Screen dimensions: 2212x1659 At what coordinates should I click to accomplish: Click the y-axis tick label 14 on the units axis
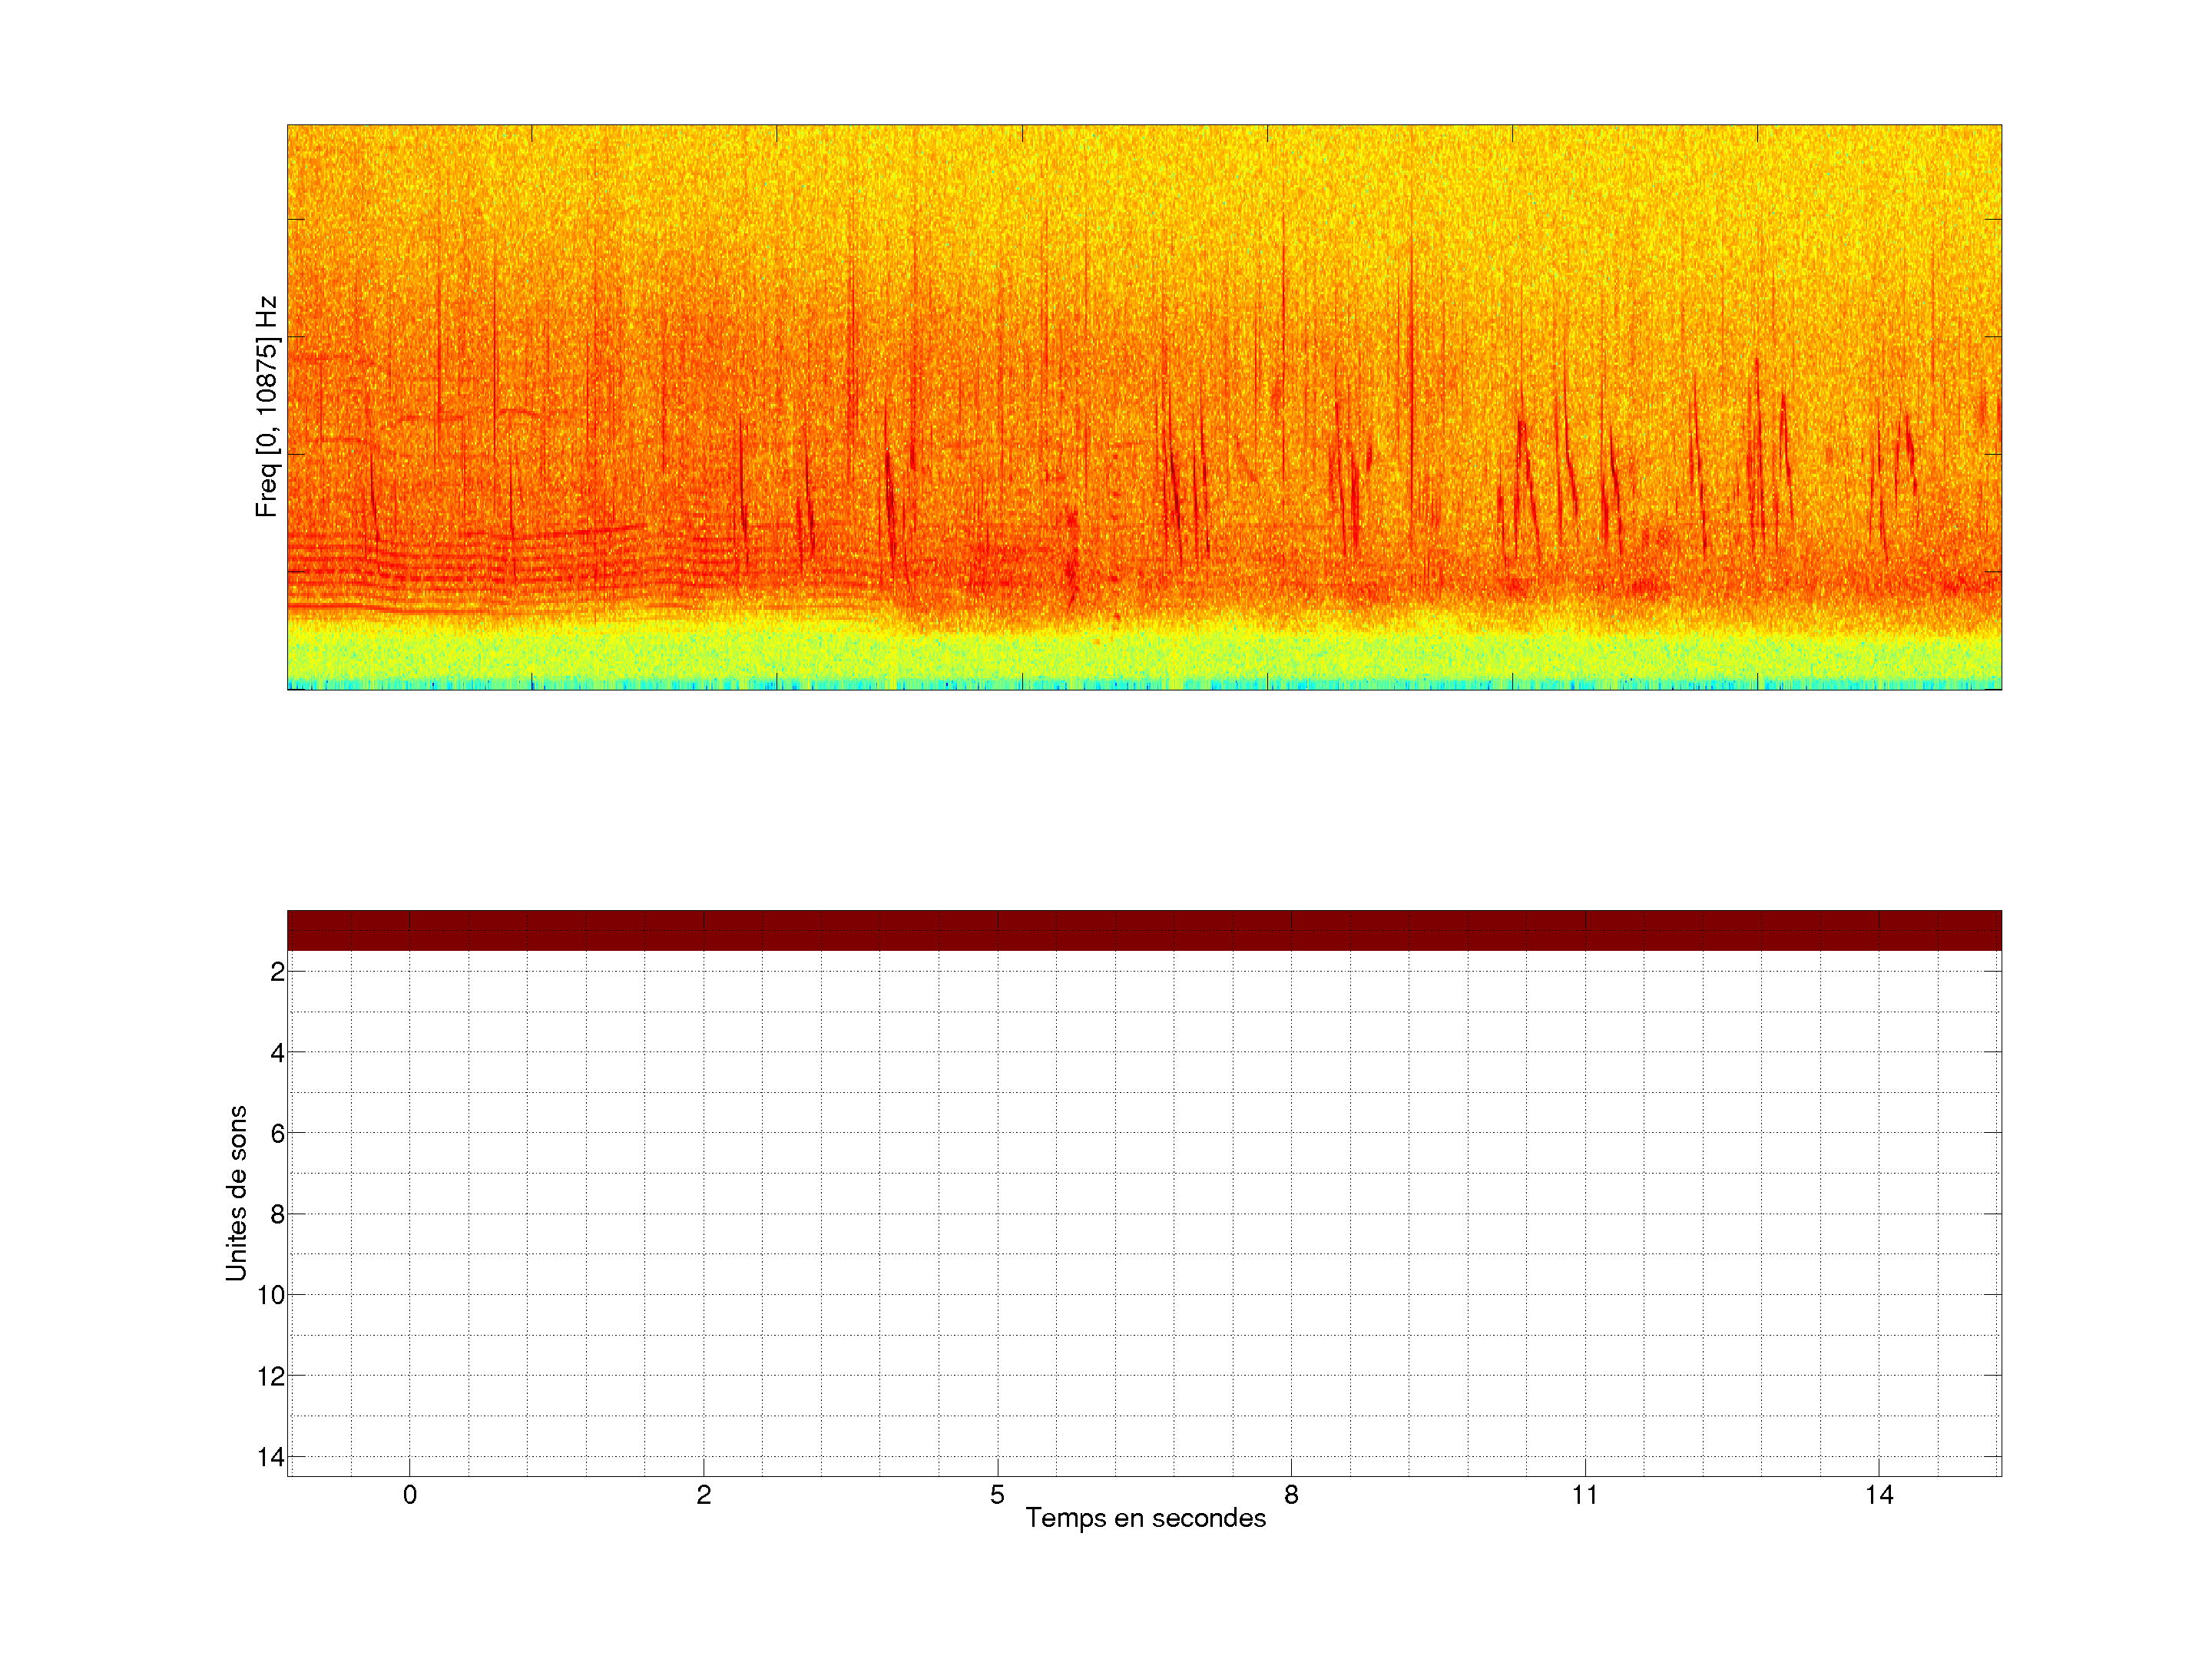click(271, 1457)
